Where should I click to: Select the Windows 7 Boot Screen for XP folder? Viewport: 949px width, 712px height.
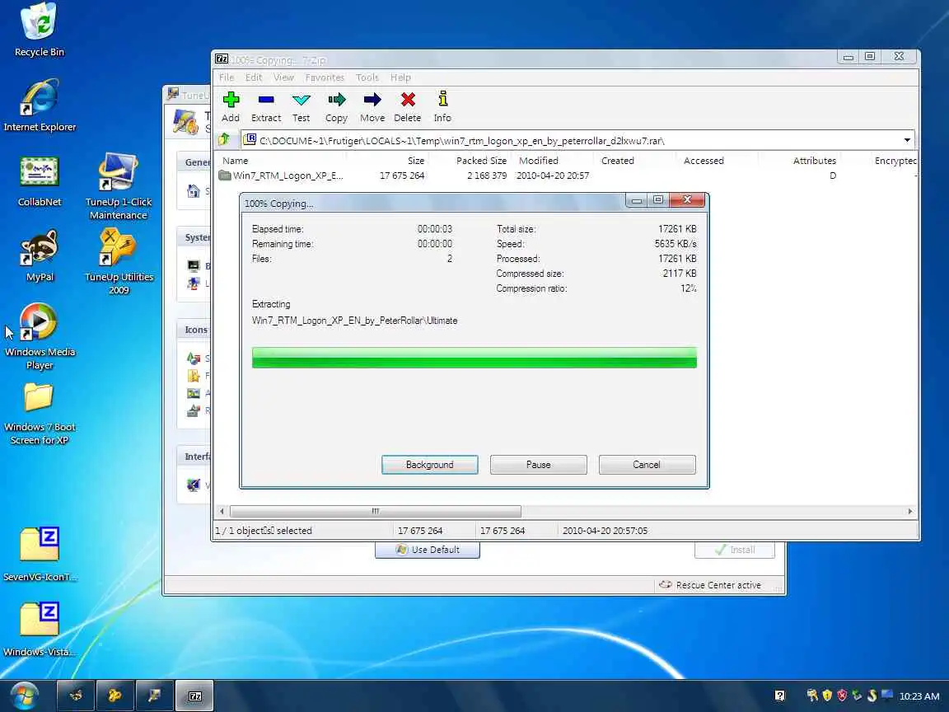40,415
